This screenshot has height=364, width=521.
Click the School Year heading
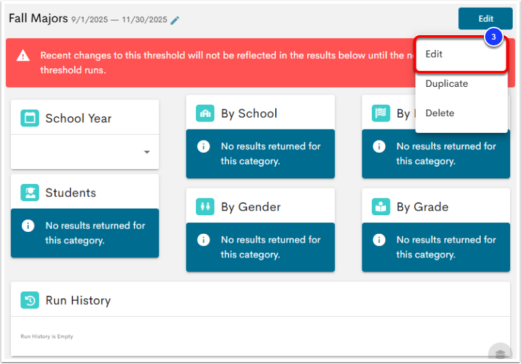[79, 118]
